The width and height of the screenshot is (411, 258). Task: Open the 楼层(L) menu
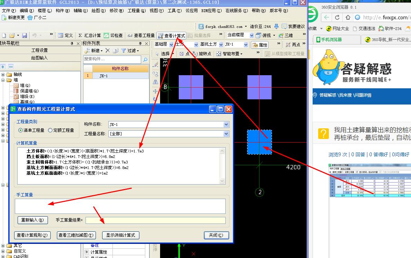[45, 11]
